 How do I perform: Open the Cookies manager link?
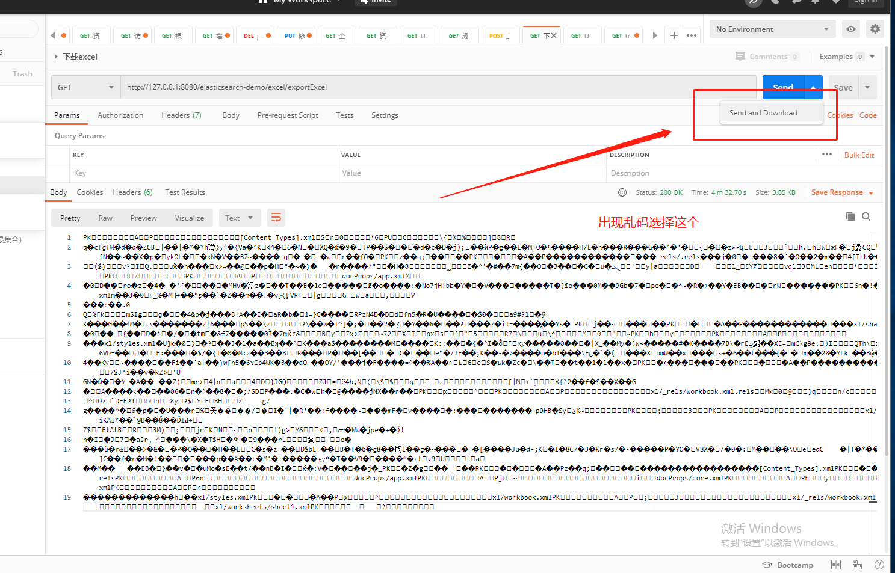[x=840, y=115]
